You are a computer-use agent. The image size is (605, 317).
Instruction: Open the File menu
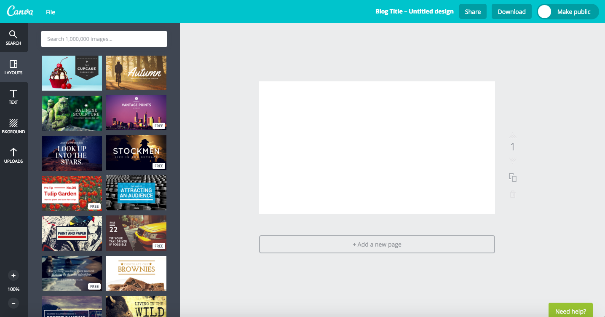click(50, 12)
